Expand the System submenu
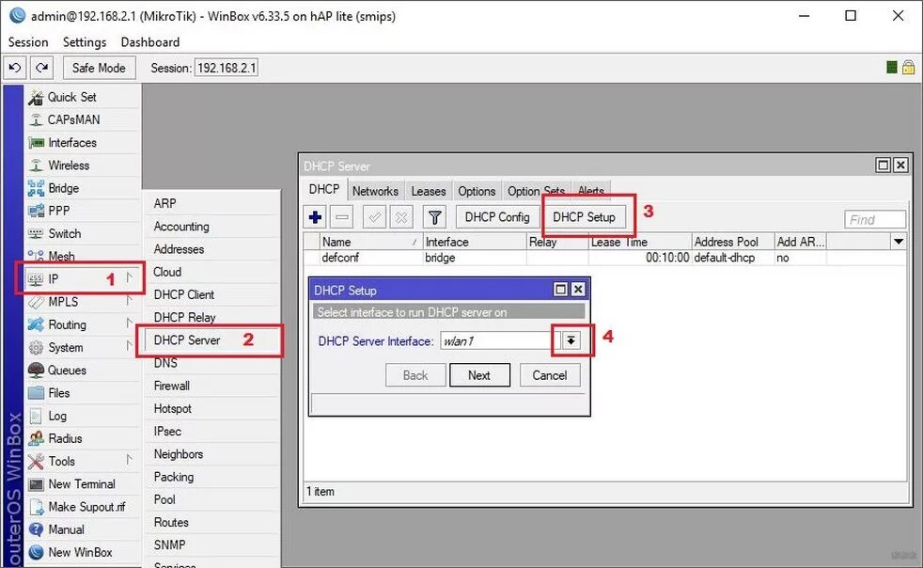This screenshot has height=568, width=923. coord(83,348)
